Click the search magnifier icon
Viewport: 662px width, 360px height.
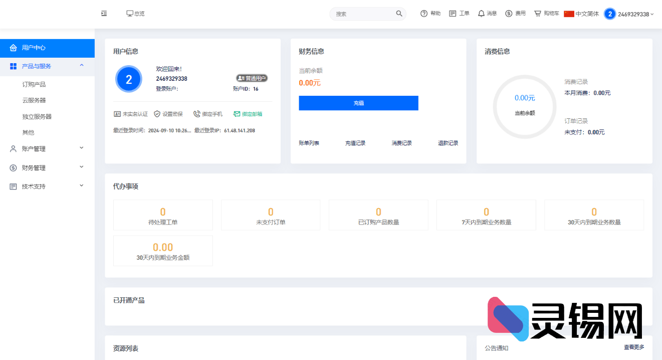(x=399, y=14)
